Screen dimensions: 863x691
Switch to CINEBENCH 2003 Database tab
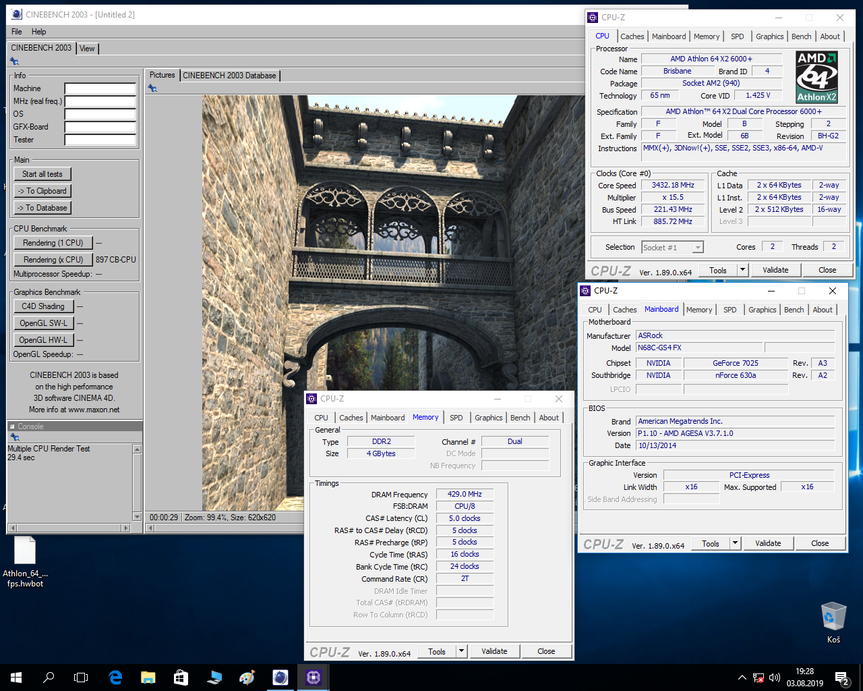229,76
